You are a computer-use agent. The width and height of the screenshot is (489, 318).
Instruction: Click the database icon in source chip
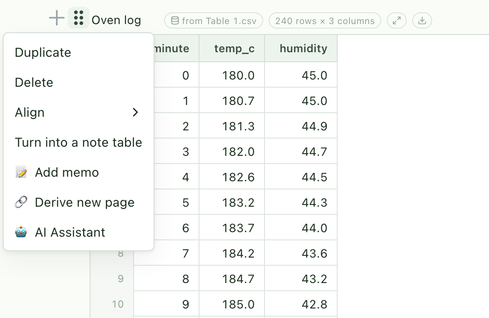pos(175,20)
